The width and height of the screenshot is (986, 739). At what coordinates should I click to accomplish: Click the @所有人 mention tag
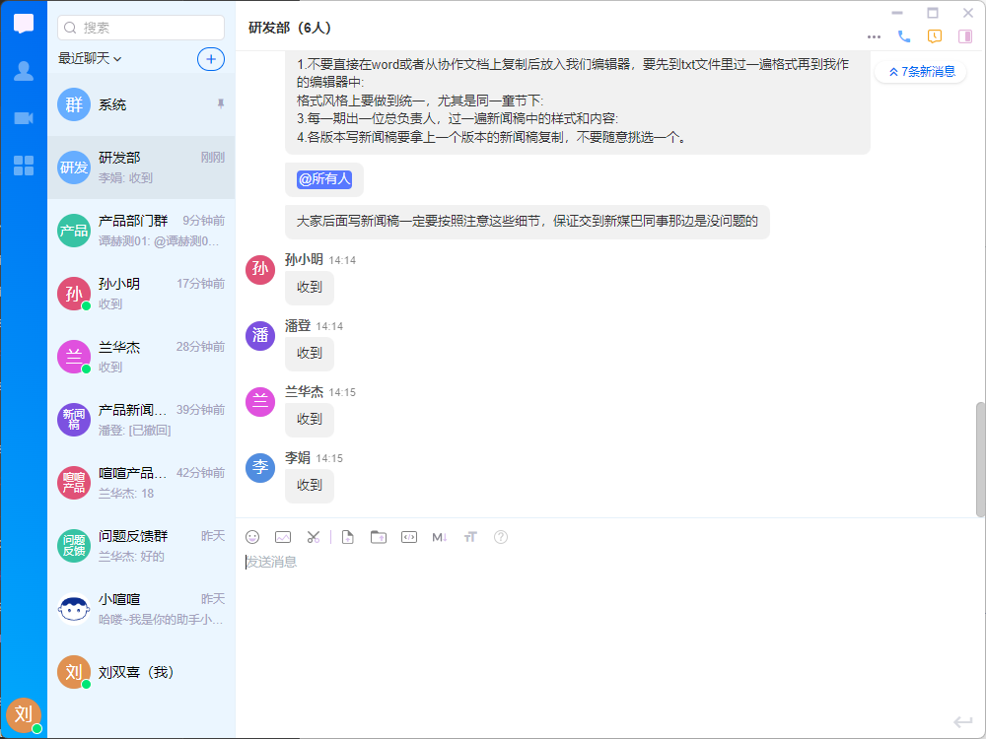(x=324, y=179)
